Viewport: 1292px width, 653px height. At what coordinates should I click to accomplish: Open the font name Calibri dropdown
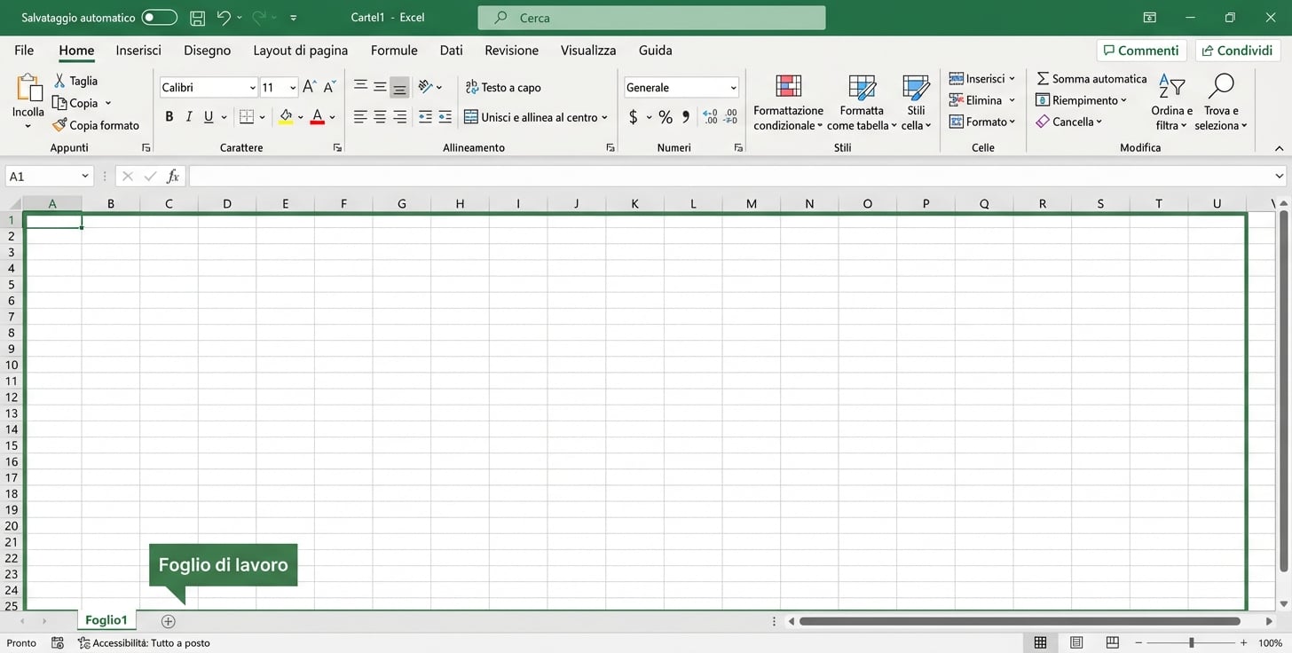(x=252, y=88)
